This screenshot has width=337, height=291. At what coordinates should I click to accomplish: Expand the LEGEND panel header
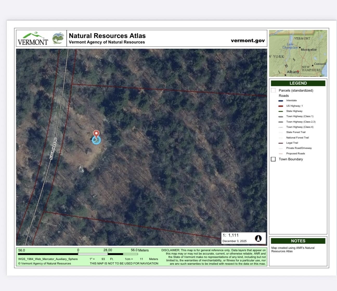click(298, 83)
